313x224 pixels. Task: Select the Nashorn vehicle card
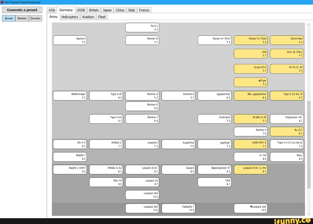point(70,40)
